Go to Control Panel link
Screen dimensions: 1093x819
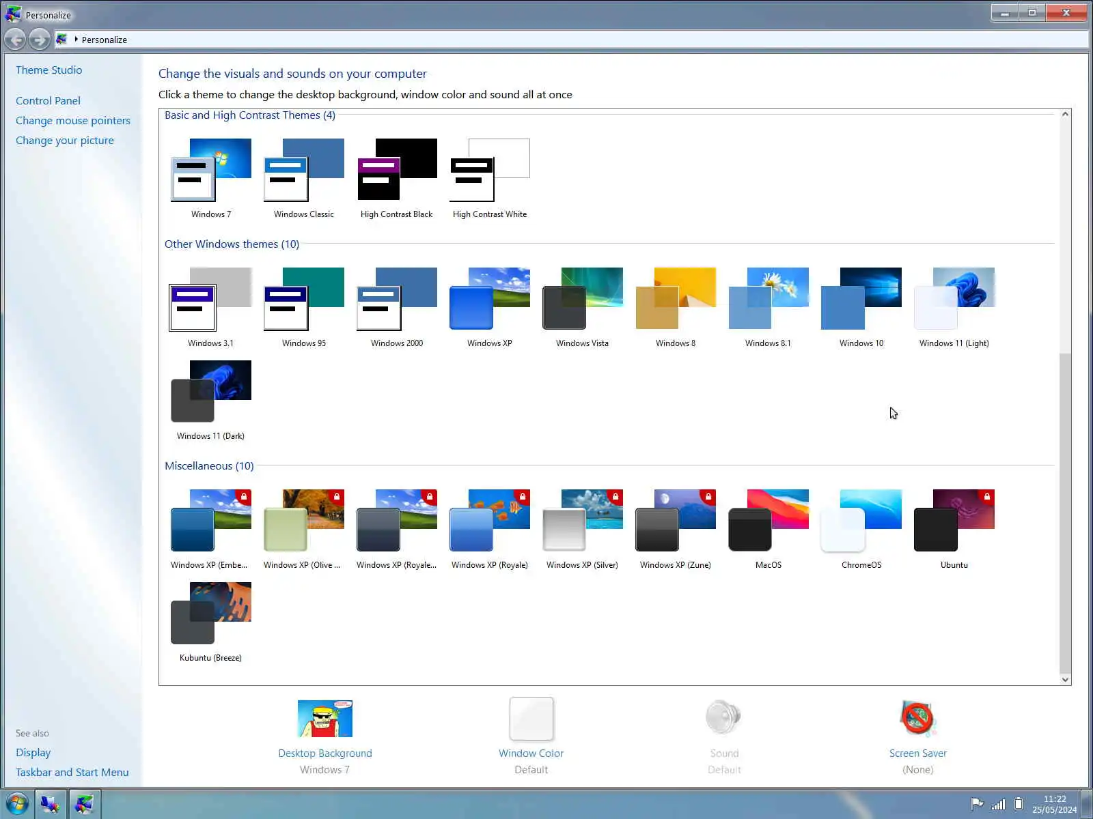point(48,100)
